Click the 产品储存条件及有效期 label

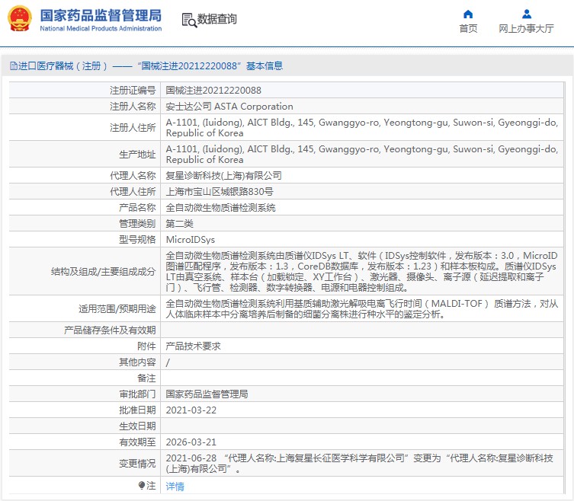[110, 330]
